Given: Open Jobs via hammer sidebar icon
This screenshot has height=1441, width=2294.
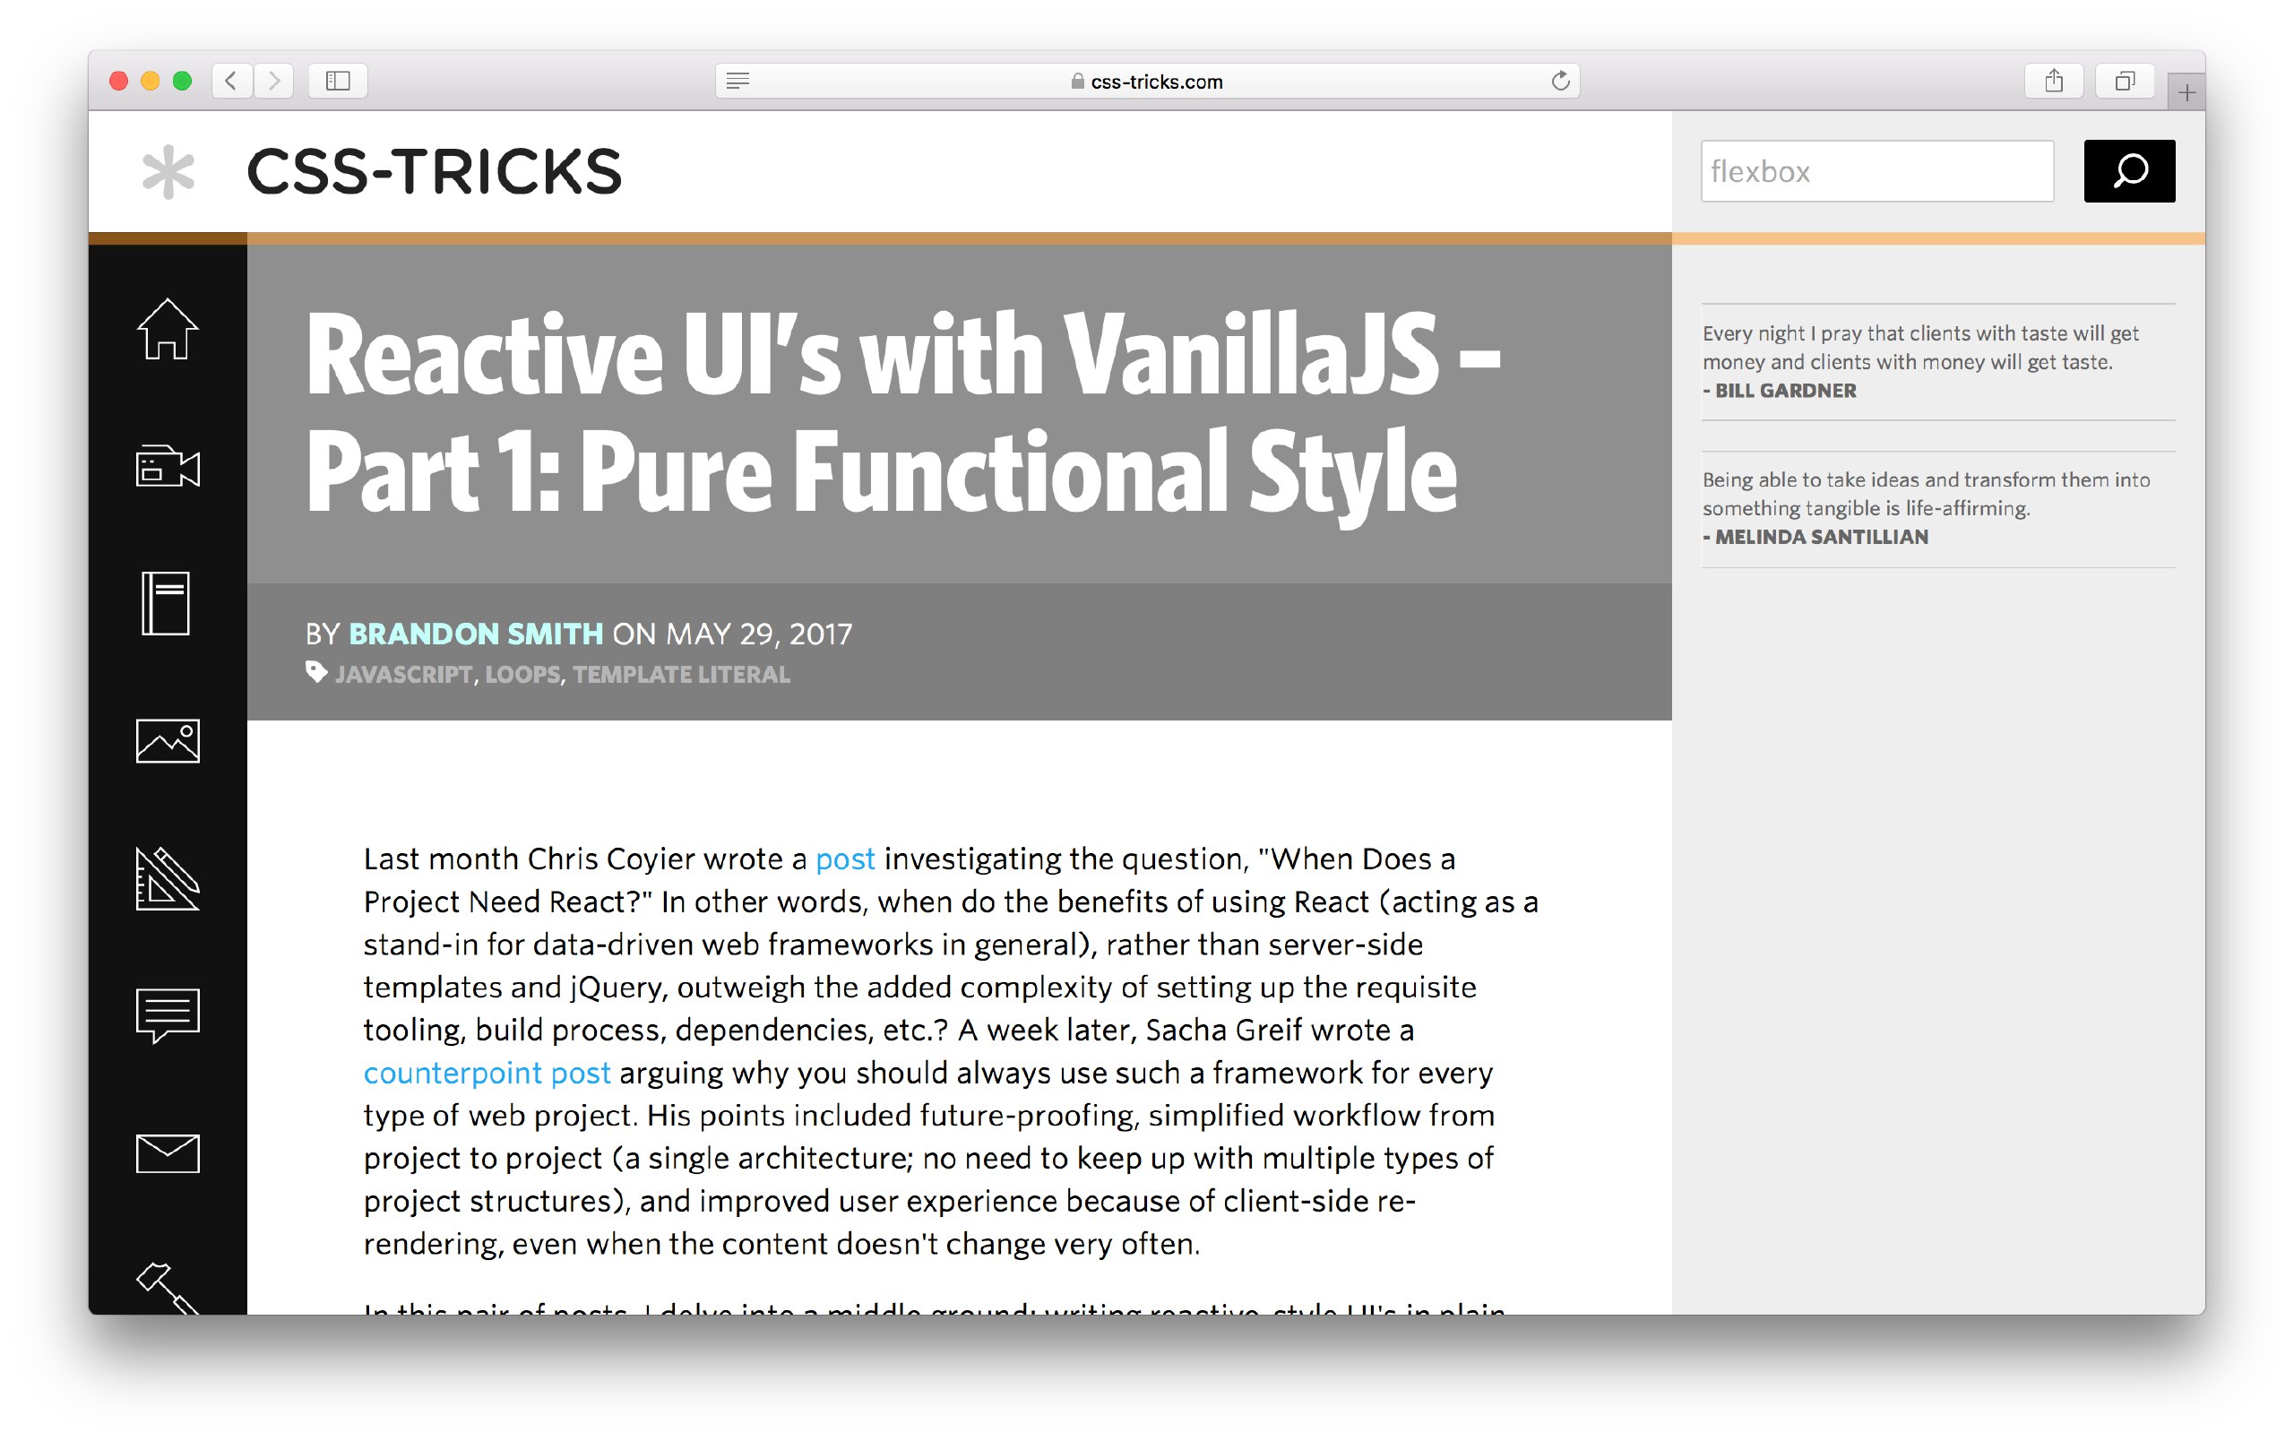Looking at the screenshot, I should click(x=168, y=1289).
